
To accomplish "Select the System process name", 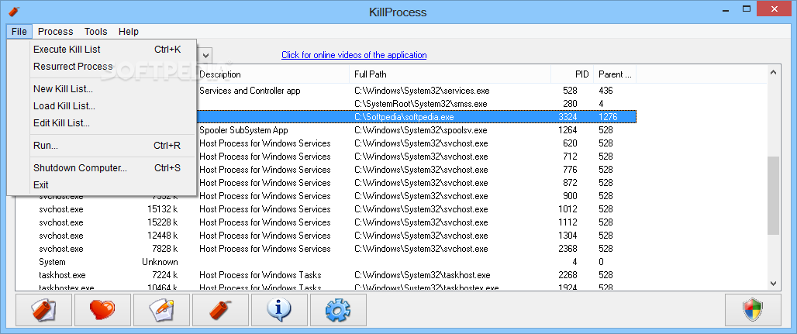I will pos(53,263).
